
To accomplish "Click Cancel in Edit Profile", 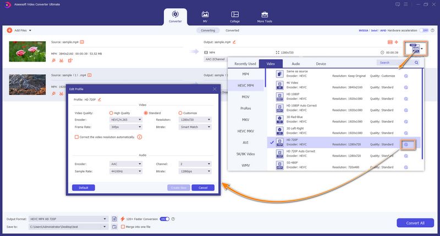I will tap(203, 188).
